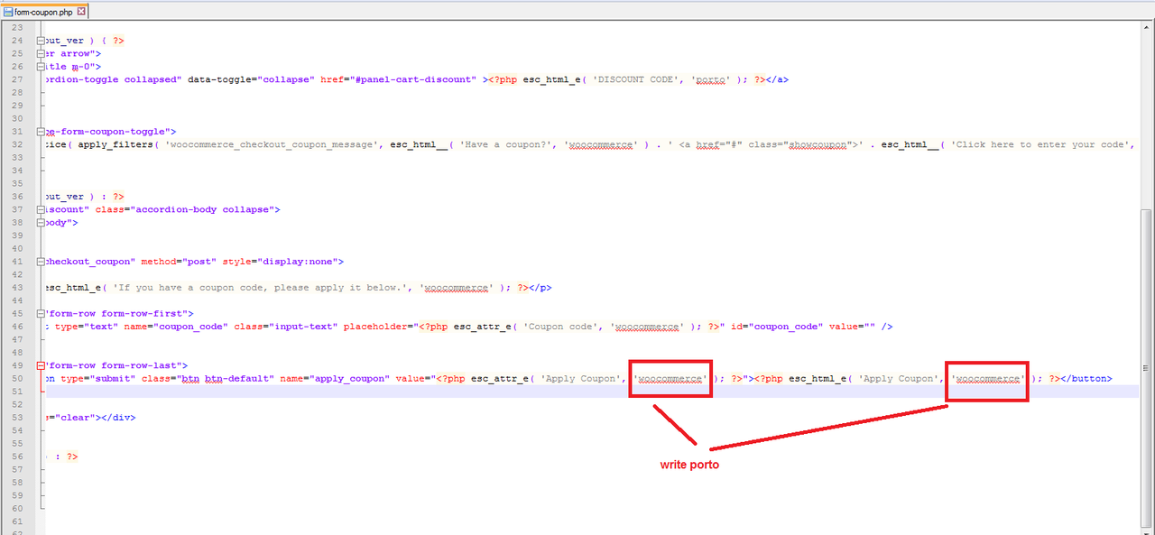Click the highlighted empty line 51
The width and height of the screenshot is (1155, 535).
tap(541, 392)
